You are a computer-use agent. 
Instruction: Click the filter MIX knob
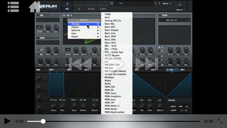tap(186, 60)
